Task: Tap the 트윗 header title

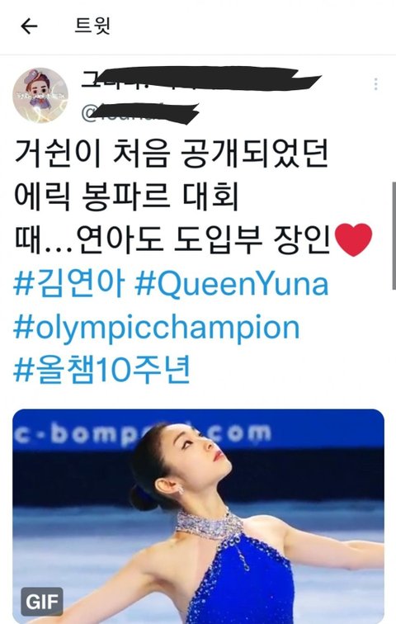Action: point(92,26)
